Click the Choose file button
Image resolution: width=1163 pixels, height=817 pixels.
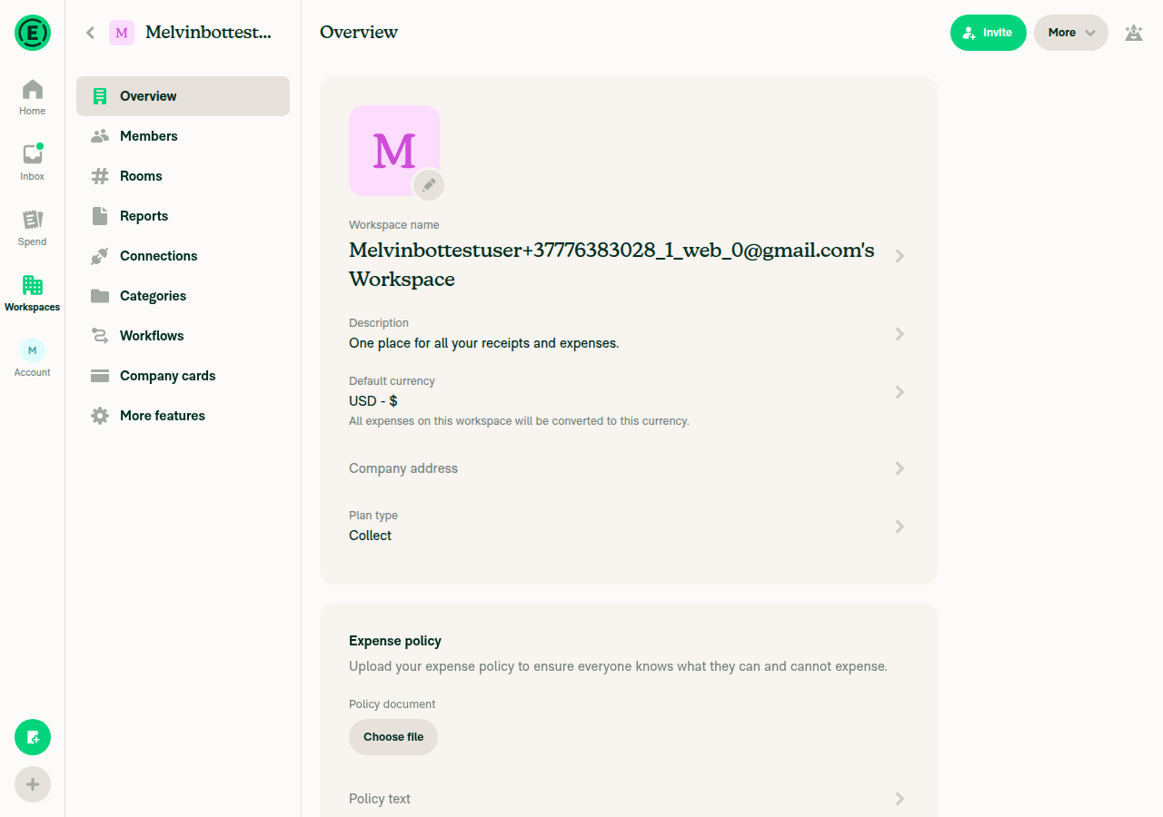point(393,737)
